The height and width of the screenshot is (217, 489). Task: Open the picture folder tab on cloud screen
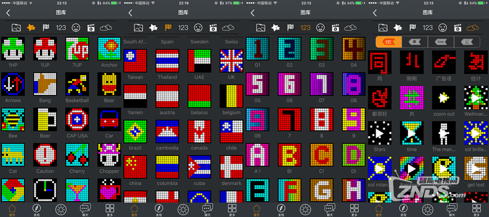point(383,28)
